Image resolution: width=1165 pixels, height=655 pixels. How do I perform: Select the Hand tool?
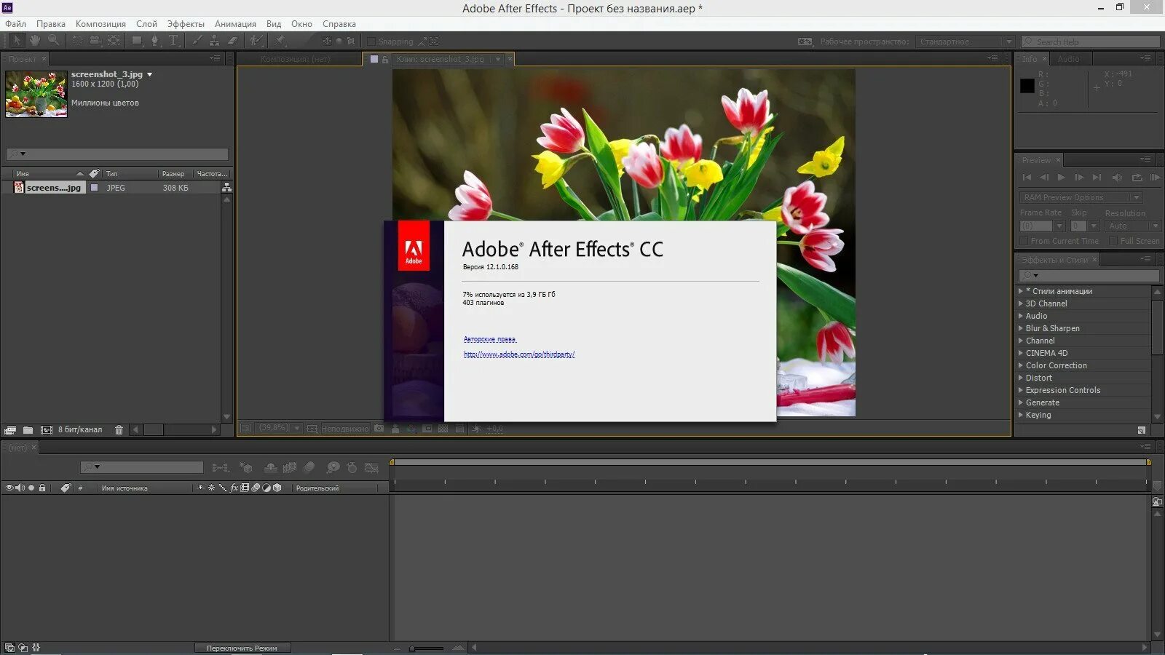34,41
